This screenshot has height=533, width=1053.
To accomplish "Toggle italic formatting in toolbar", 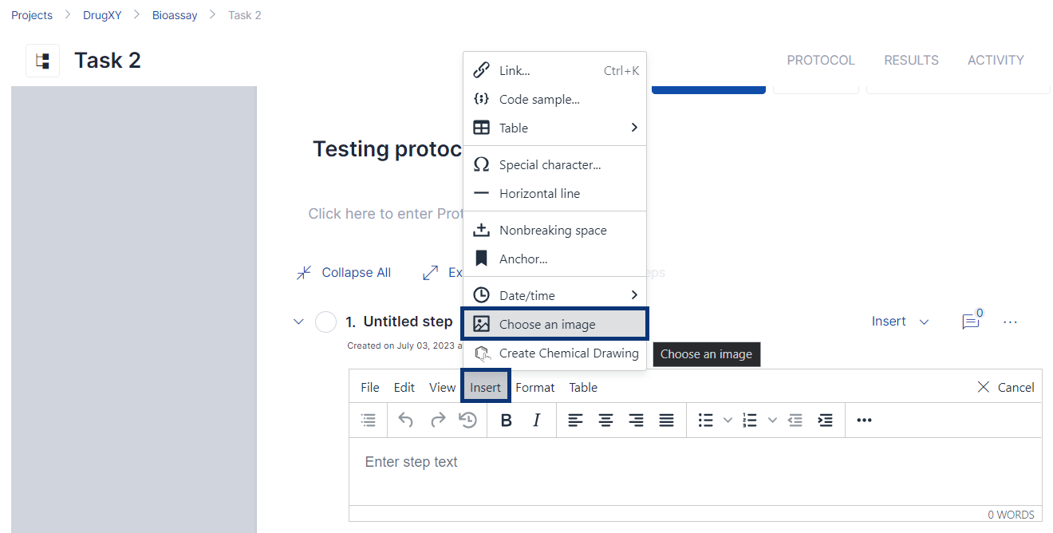I will [537, 420].
